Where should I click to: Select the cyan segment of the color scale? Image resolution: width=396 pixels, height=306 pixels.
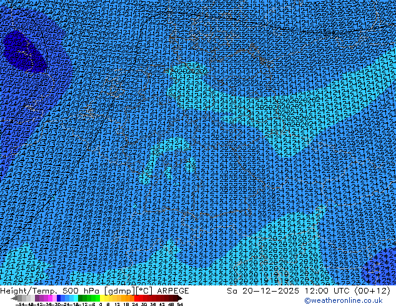[76, 299]
